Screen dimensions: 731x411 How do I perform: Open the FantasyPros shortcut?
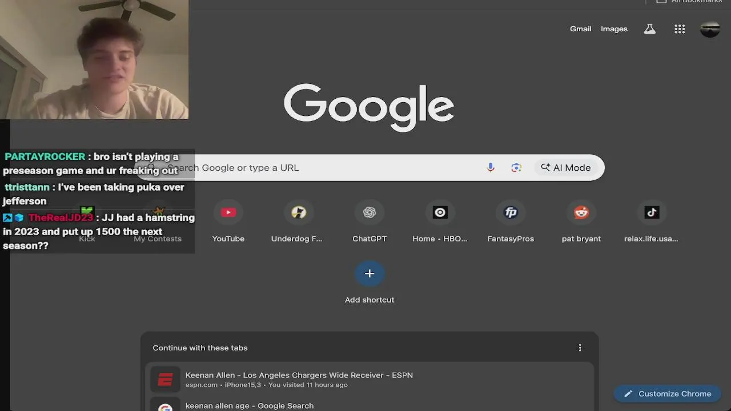[511, 222]
